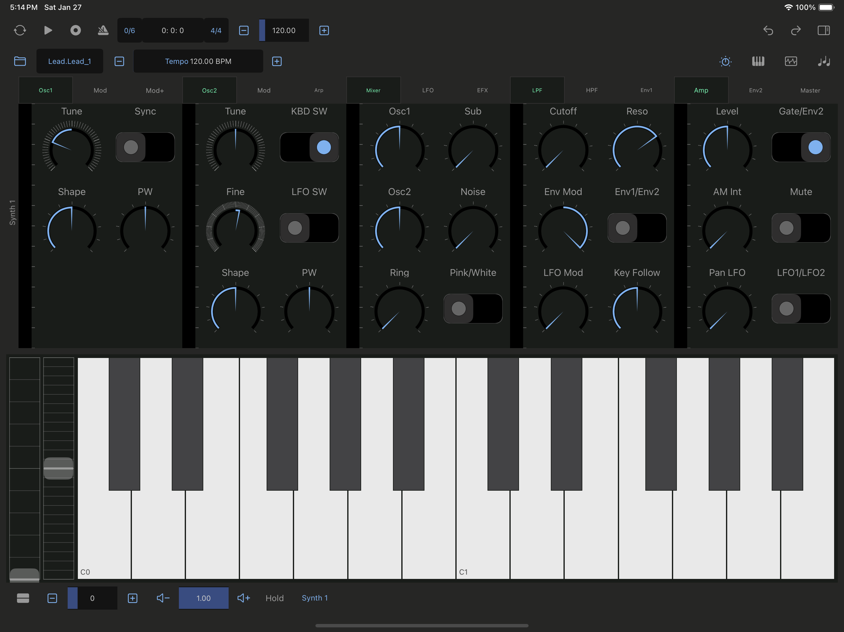Toggle the side panel icon

824,31
